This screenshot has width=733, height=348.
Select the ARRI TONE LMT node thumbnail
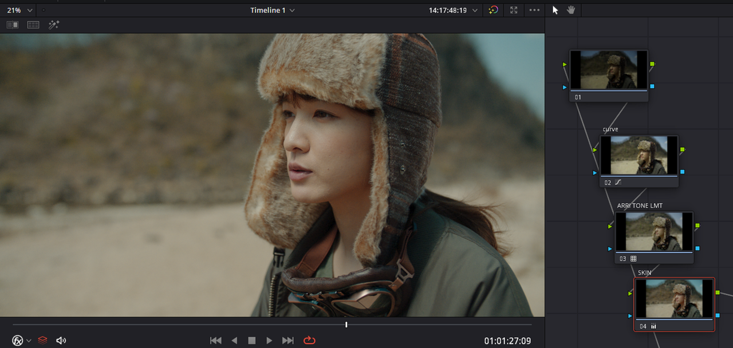tap(654, 232)
